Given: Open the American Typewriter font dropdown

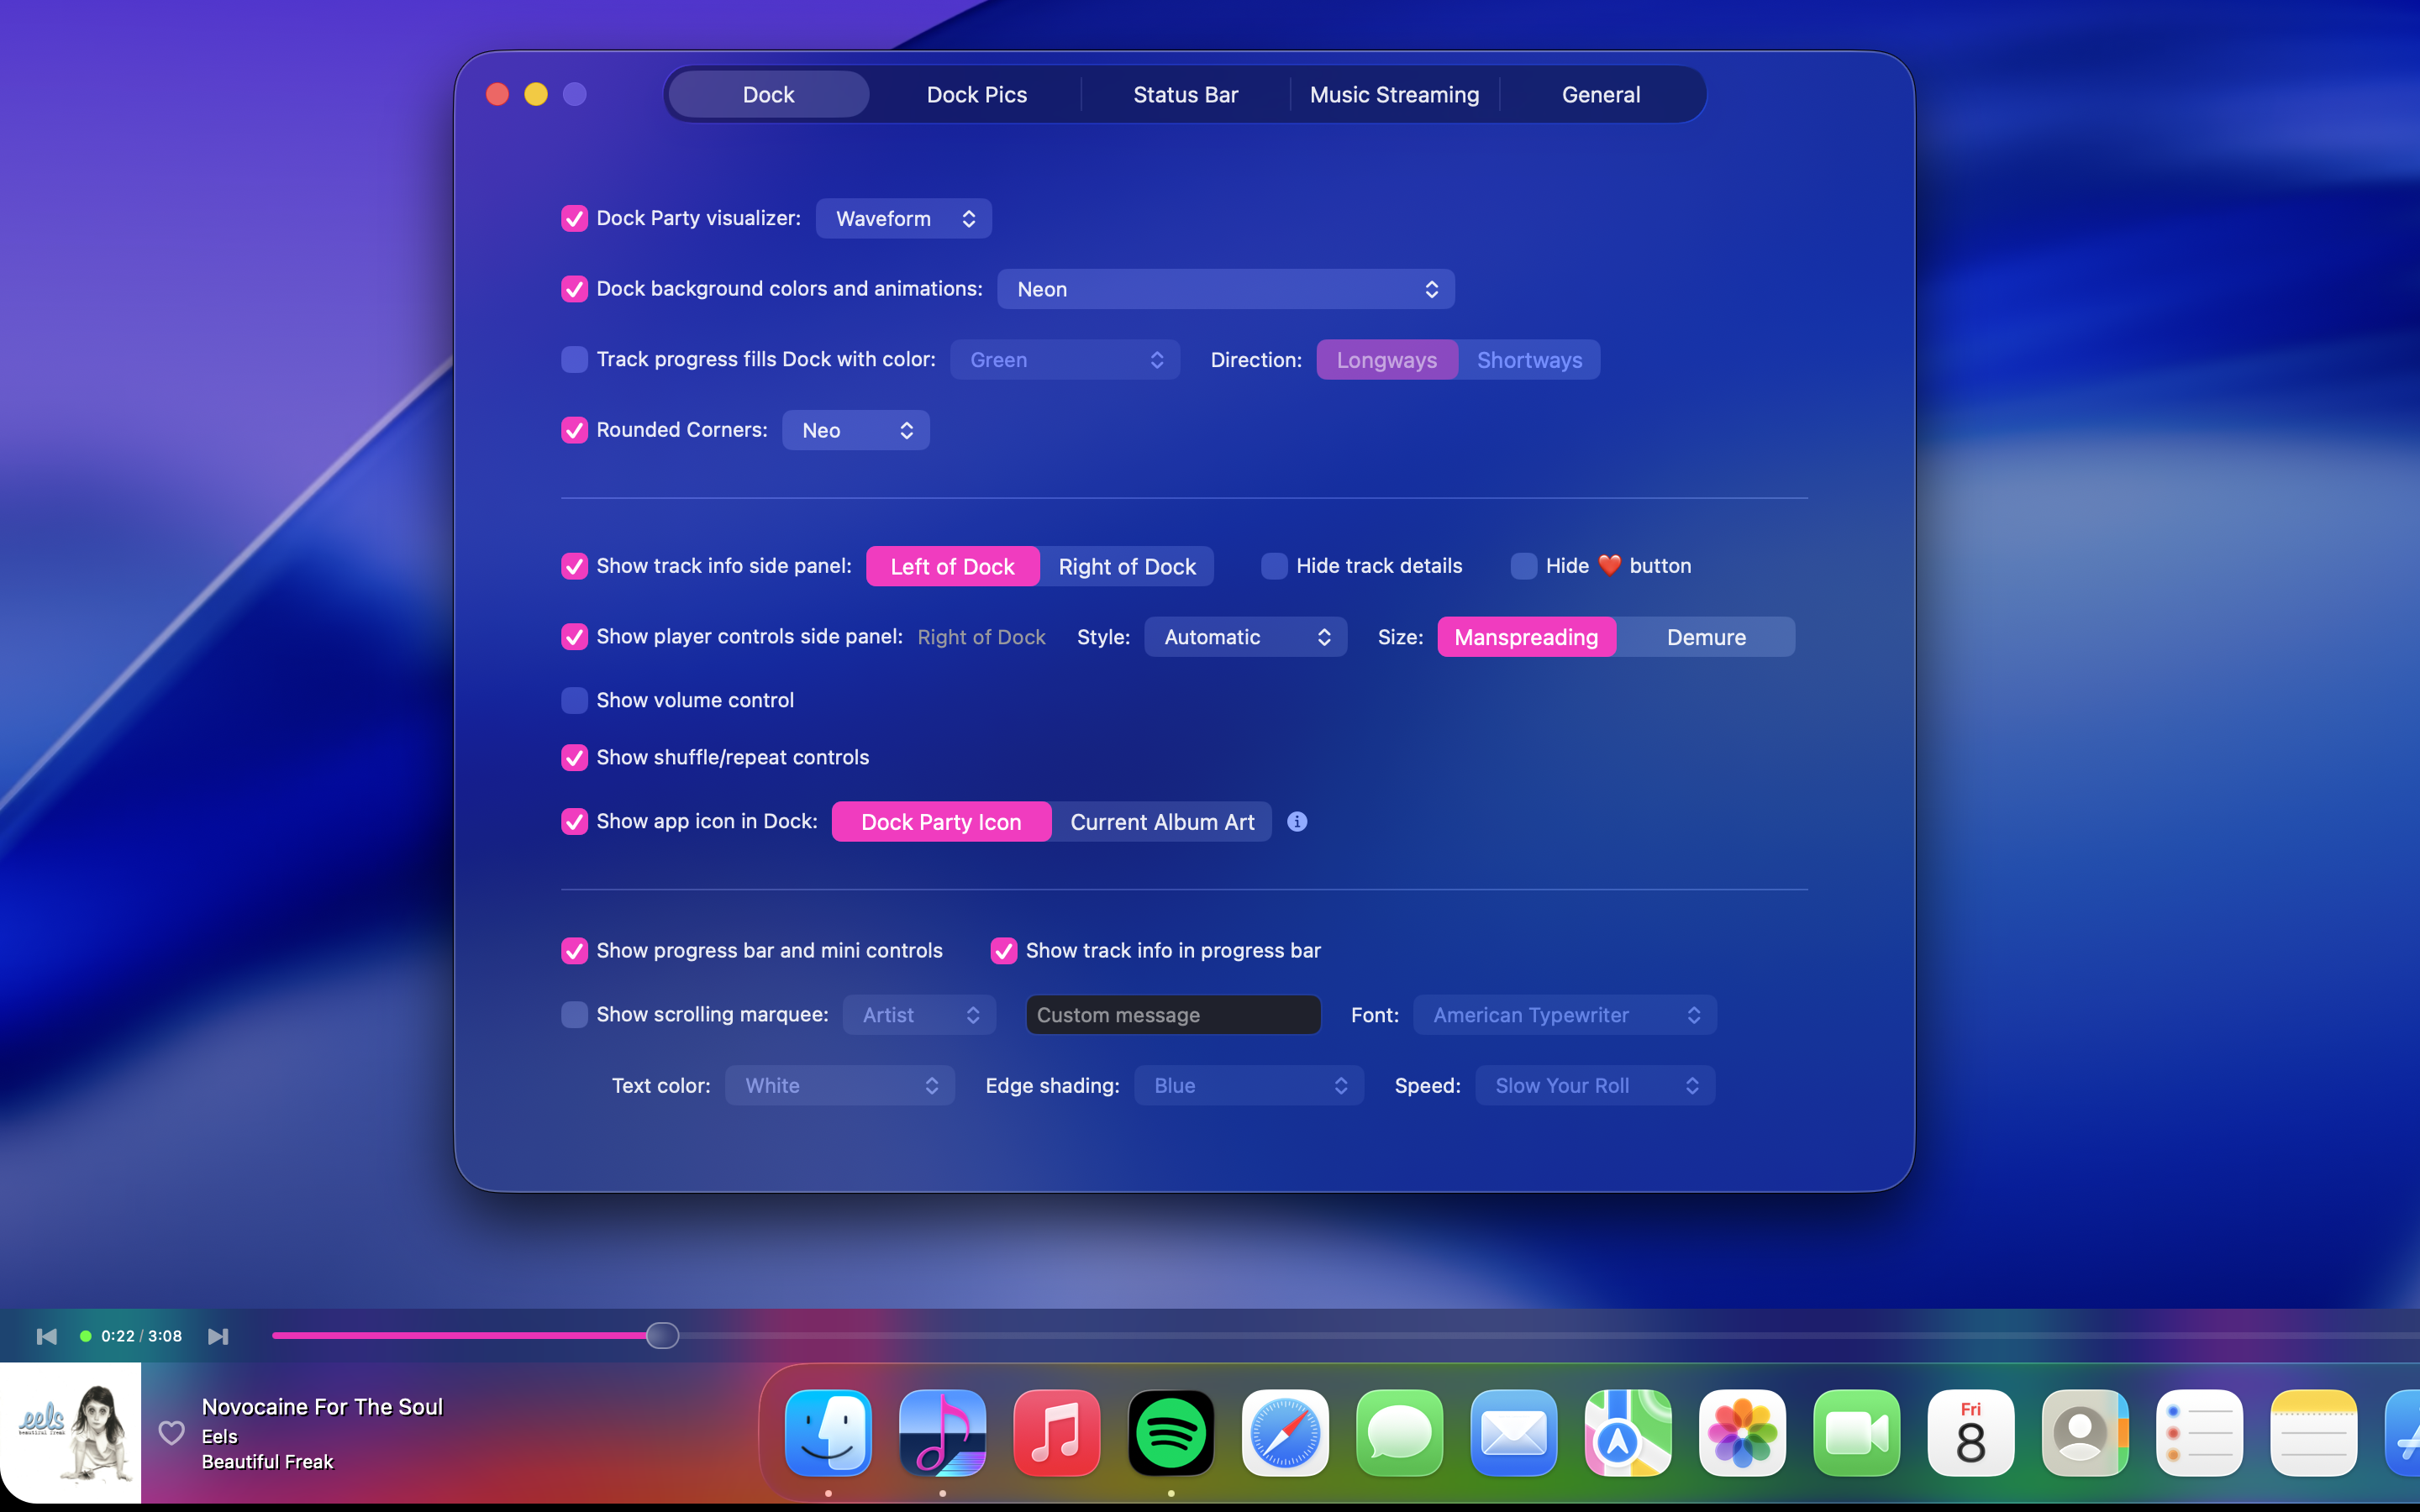Looking at the screenshot, I should [x=1564, y=1015].
